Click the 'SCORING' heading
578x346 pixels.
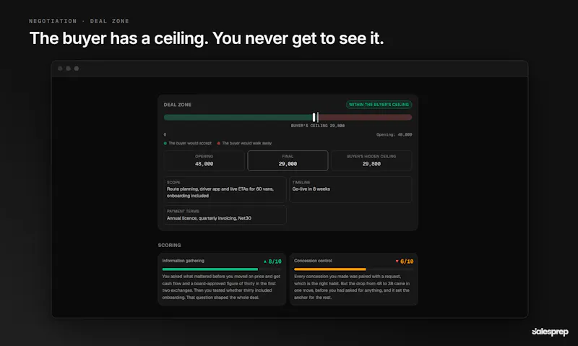170,245
